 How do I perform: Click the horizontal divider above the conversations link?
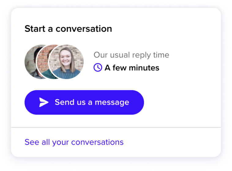116,127
